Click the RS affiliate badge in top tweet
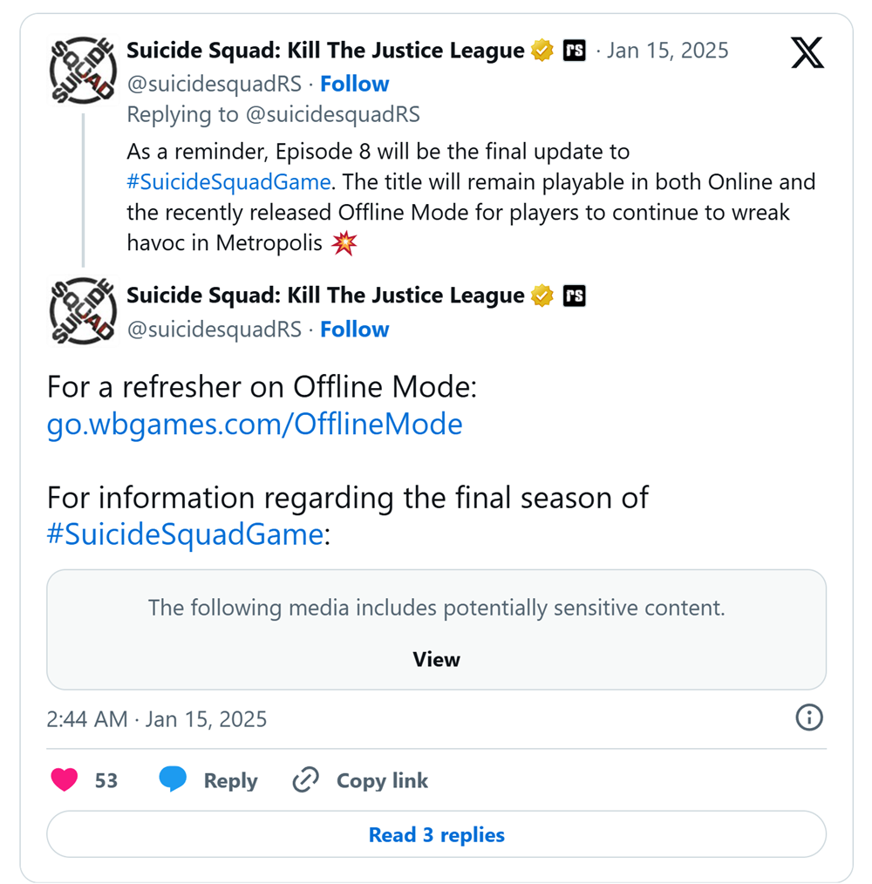 (574, 51)
